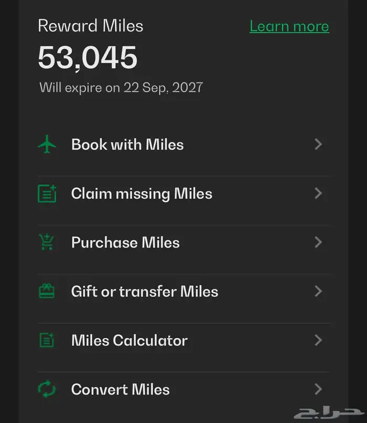Viewport: 367px width, 423px height.
Task: Open Purchase Miles via its arrow
Action: tap(318, 242)
